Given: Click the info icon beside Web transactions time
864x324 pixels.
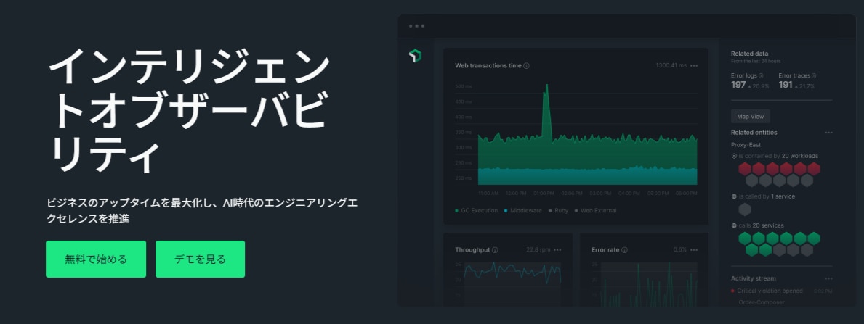Looking at the screenshot, I should pos(526,65).
